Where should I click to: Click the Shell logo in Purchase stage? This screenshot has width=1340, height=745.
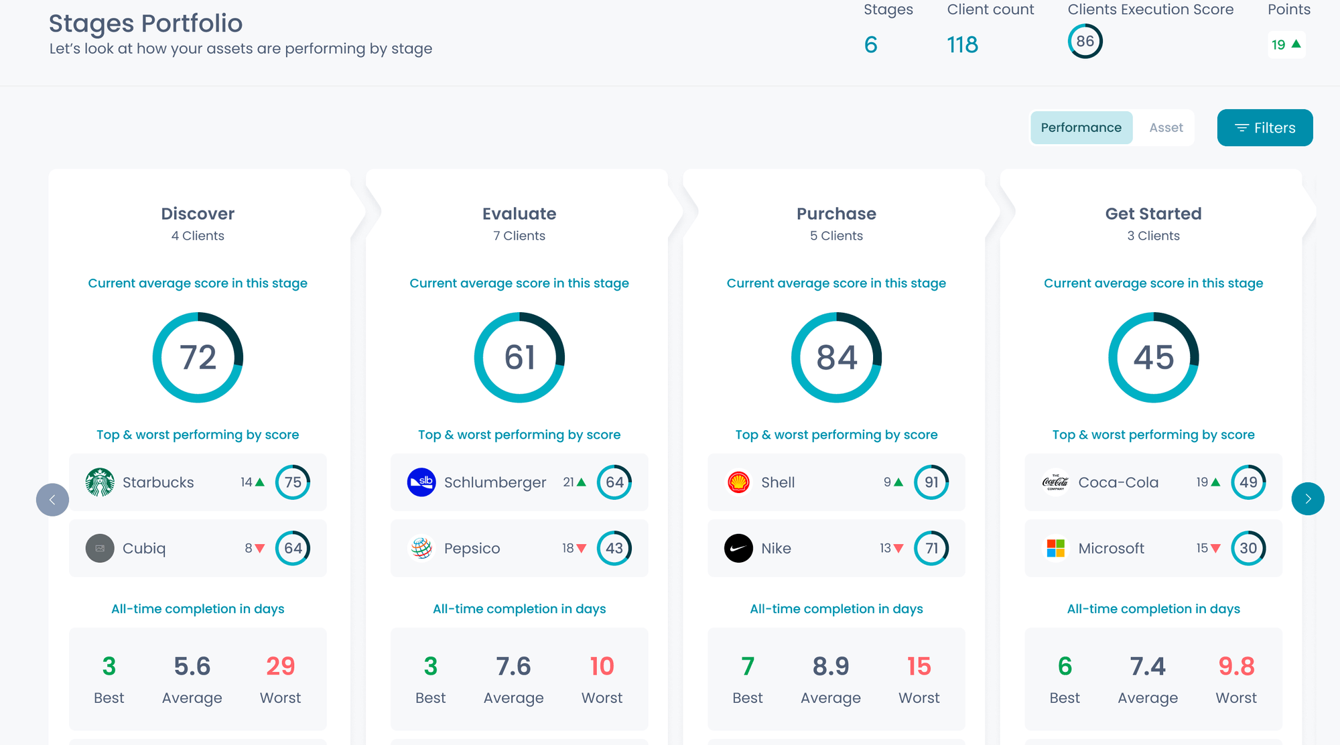738,482
